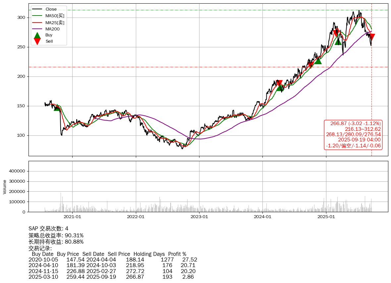Click the 2025-01 date axis label
The image size is (391, 283).
326,217
